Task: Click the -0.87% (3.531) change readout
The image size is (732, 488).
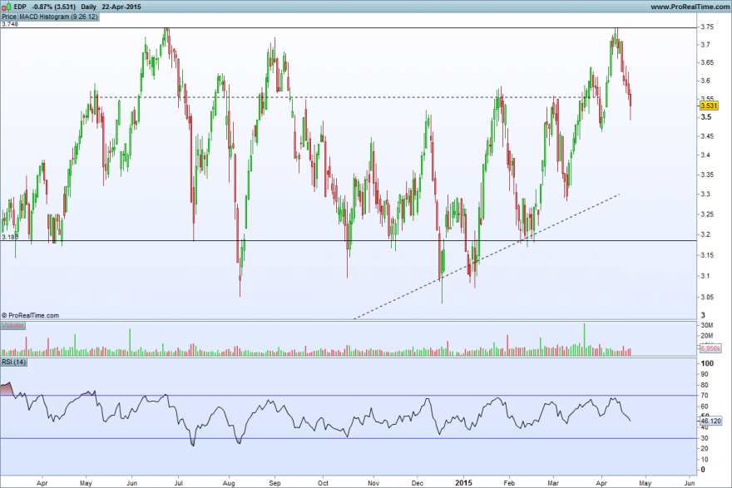Action: point(53,7)
